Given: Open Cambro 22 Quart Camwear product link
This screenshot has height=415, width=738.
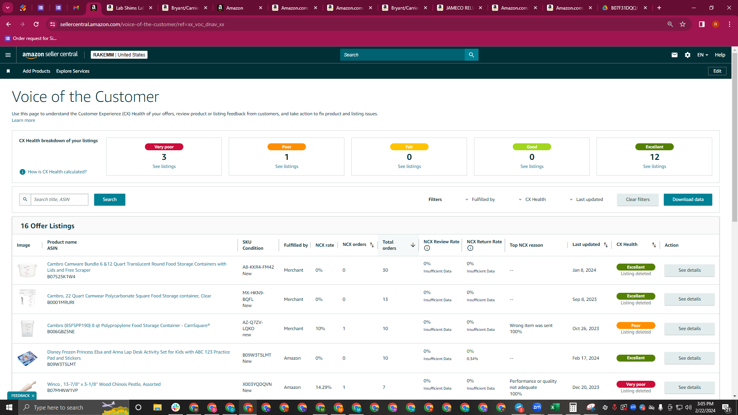Looking at the screenshot, I should tap(129, 296).
